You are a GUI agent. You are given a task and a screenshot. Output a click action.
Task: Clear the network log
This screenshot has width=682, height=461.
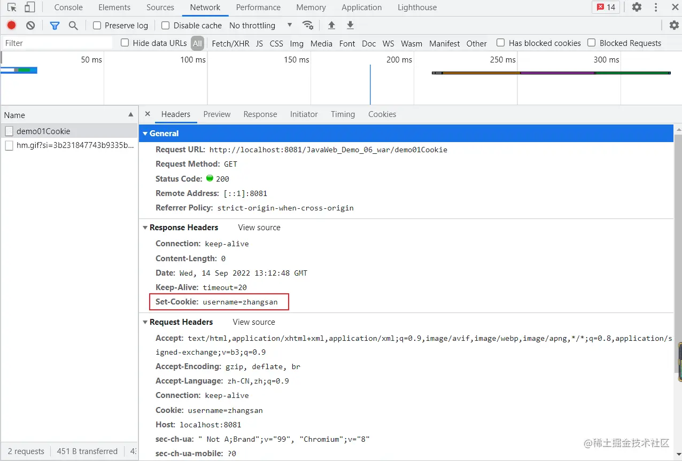[30, 25]
